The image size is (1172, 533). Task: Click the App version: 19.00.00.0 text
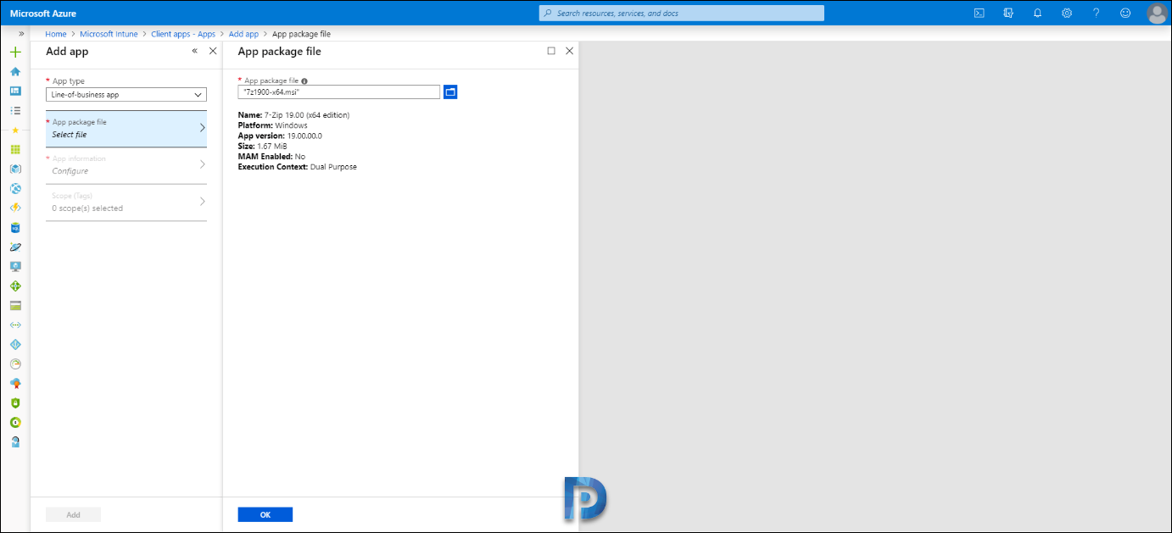[280, 136]
